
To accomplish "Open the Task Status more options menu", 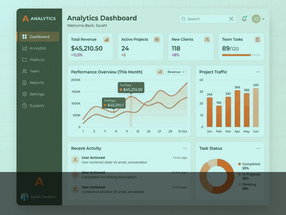I will (258, 148).
